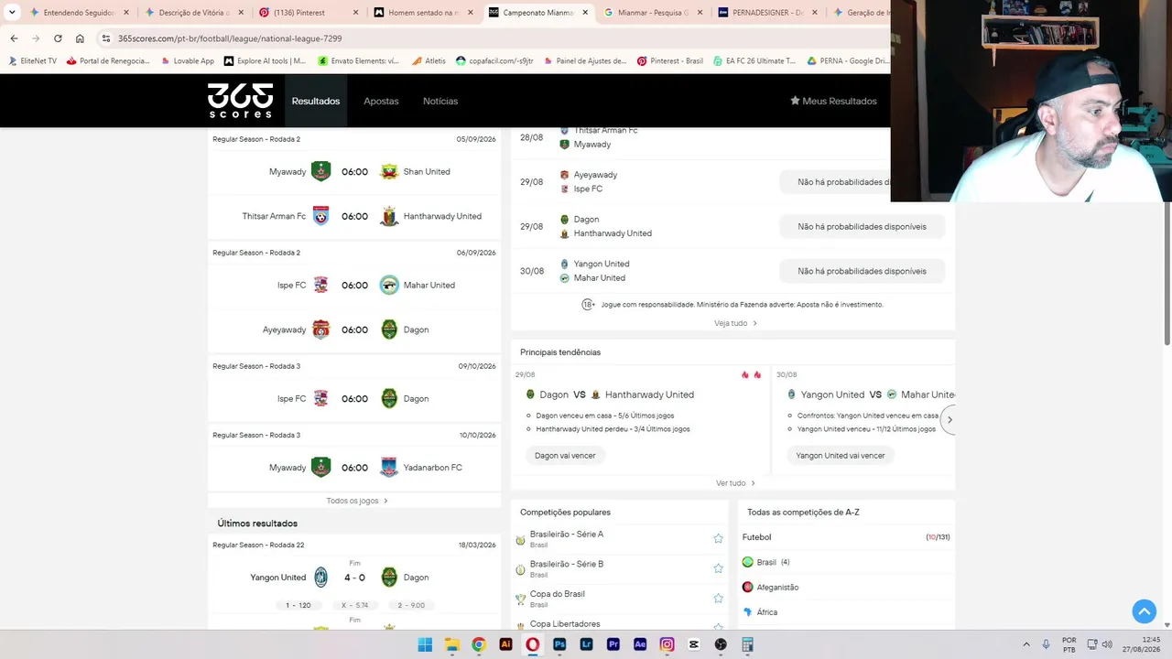Open the Envato Elements bookmark
The width and height of the screenshot is (1172, 659).
point(358,61)
